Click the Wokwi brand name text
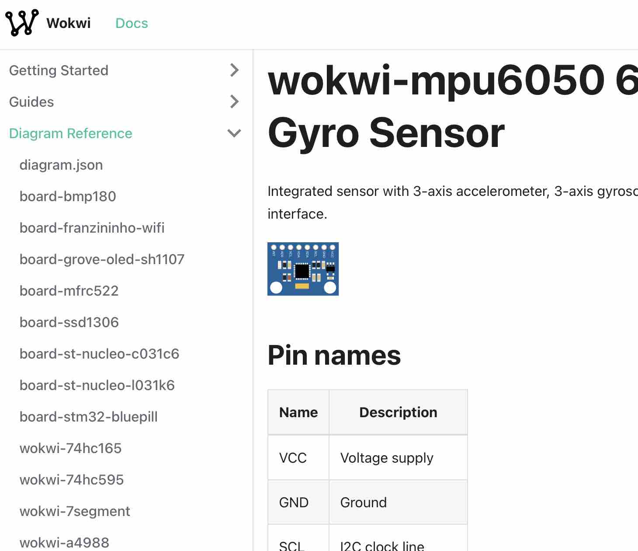 coord(69,23)
